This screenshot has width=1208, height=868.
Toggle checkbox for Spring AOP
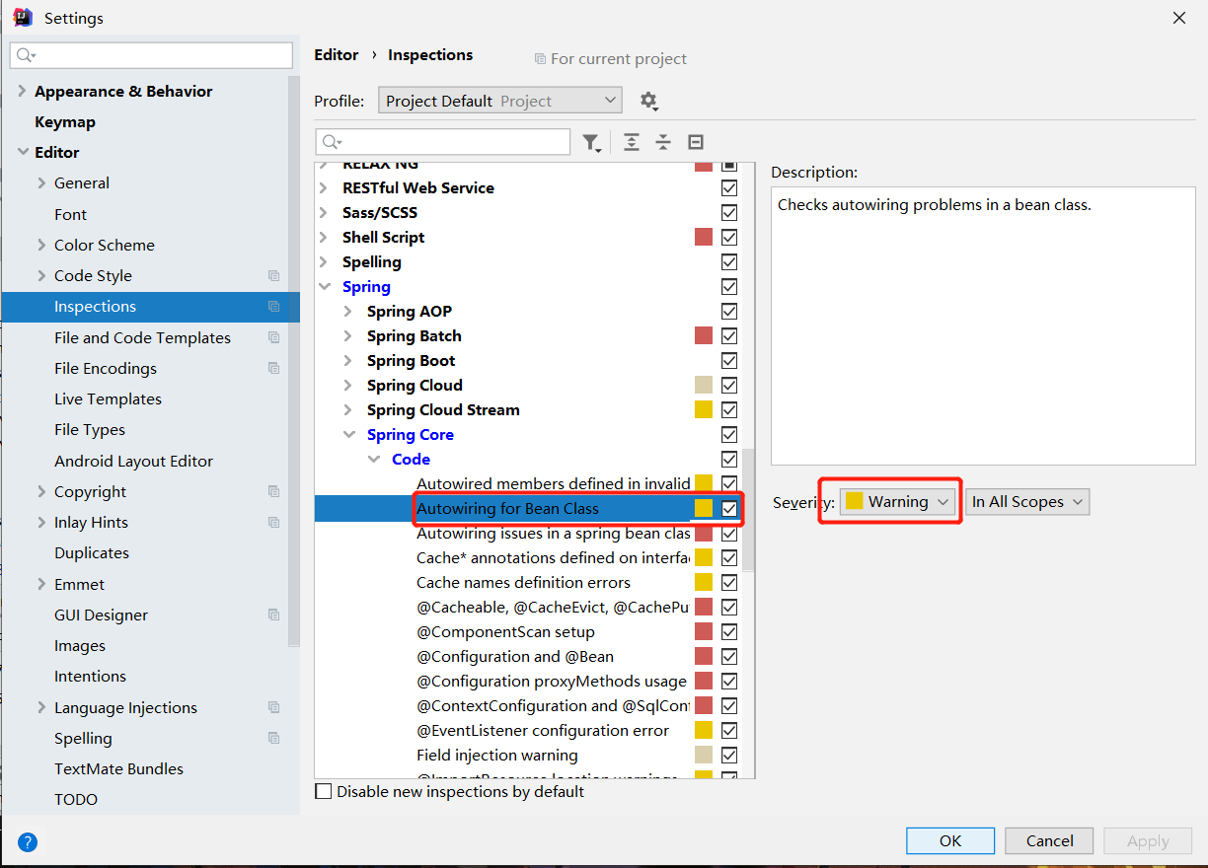(729, 311)
